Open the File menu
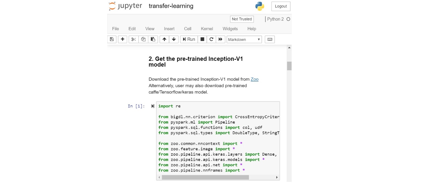 point(115,29)
